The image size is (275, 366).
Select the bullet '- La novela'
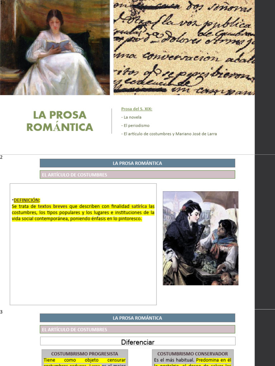tap(131, 117)
